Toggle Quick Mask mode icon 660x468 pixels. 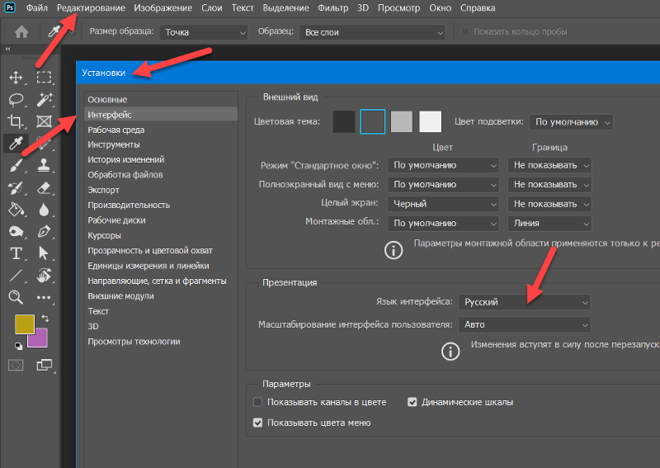16,365
